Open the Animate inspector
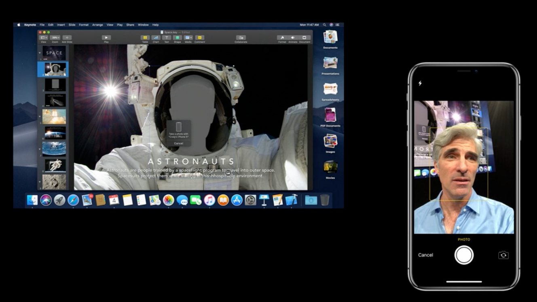 click(293, 38)
